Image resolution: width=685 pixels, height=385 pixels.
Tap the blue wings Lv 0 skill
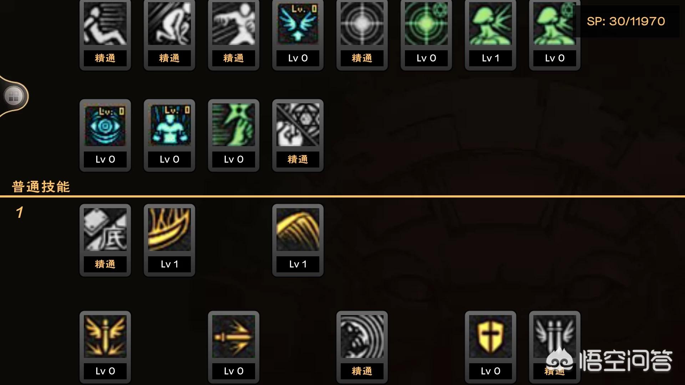(x=298, y=35)
